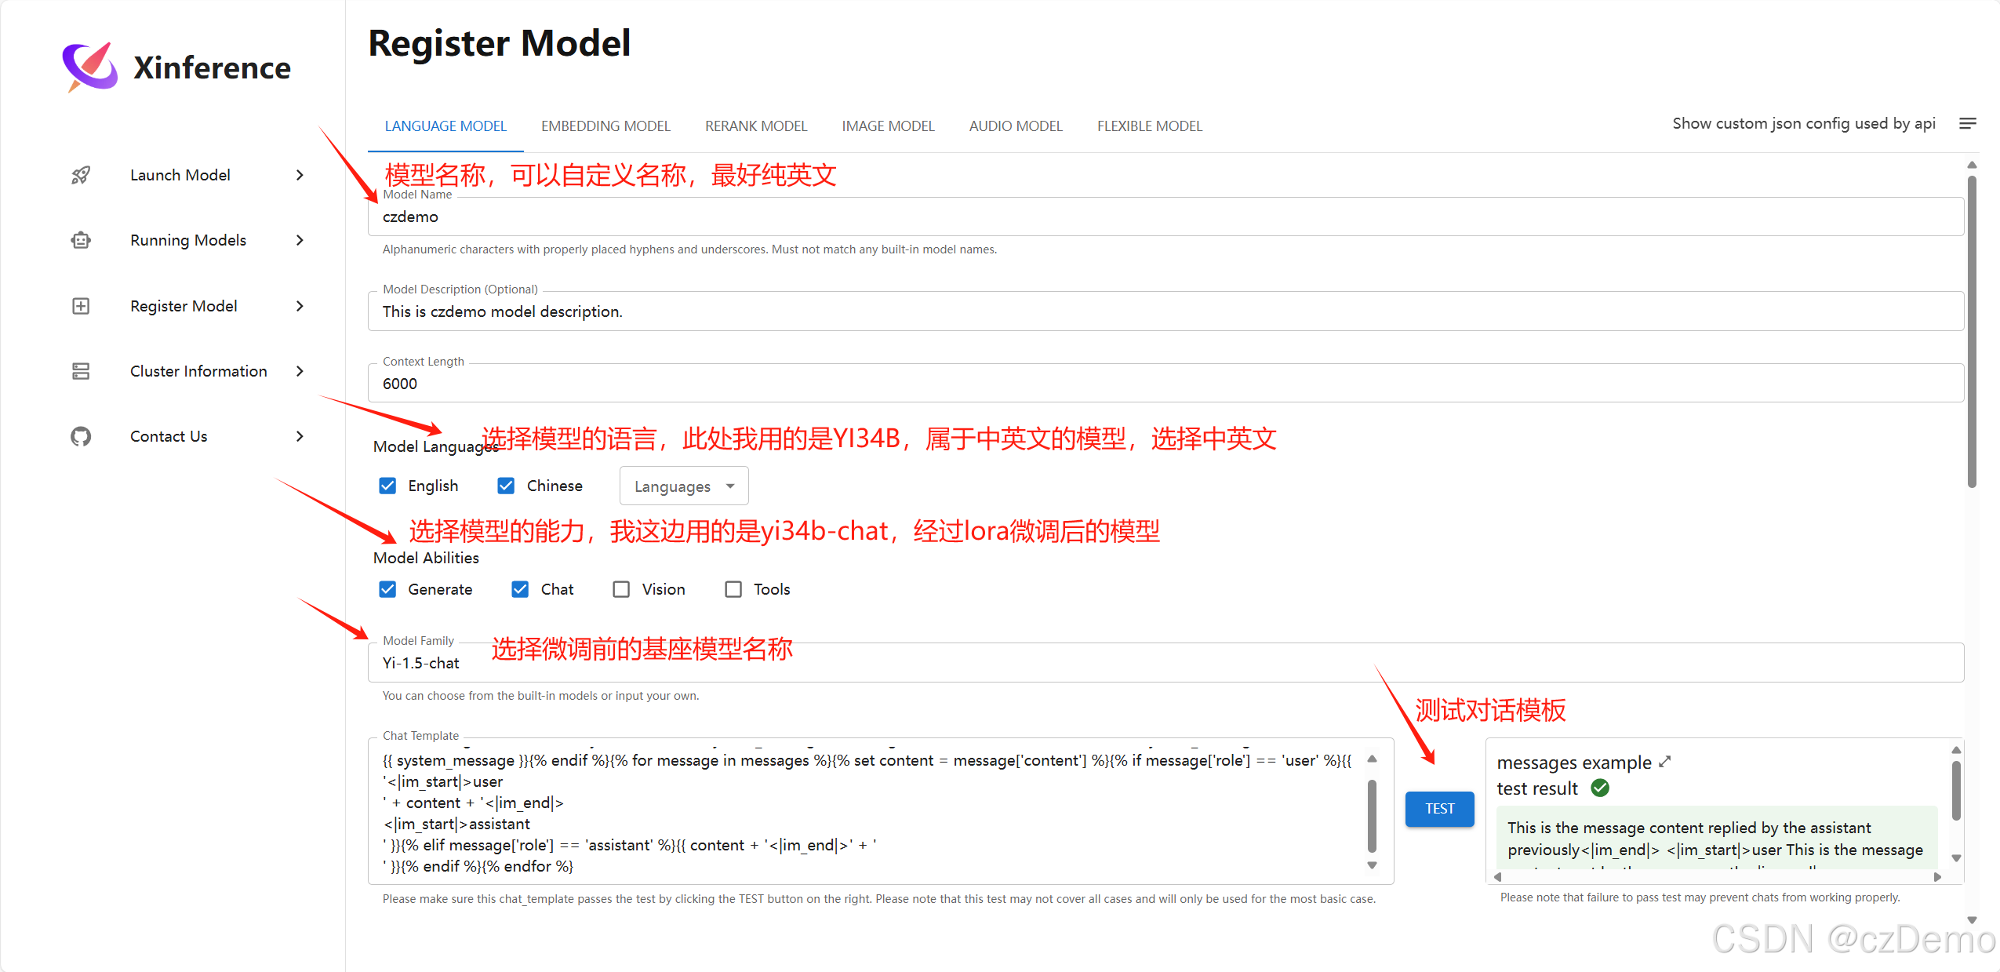This screenshot has height=972, width=2000.
Task: Click the Launch Model rocket icon
Action: [81, 175]
